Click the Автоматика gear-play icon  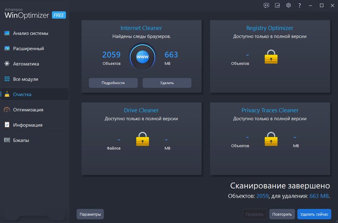(7, 63)
